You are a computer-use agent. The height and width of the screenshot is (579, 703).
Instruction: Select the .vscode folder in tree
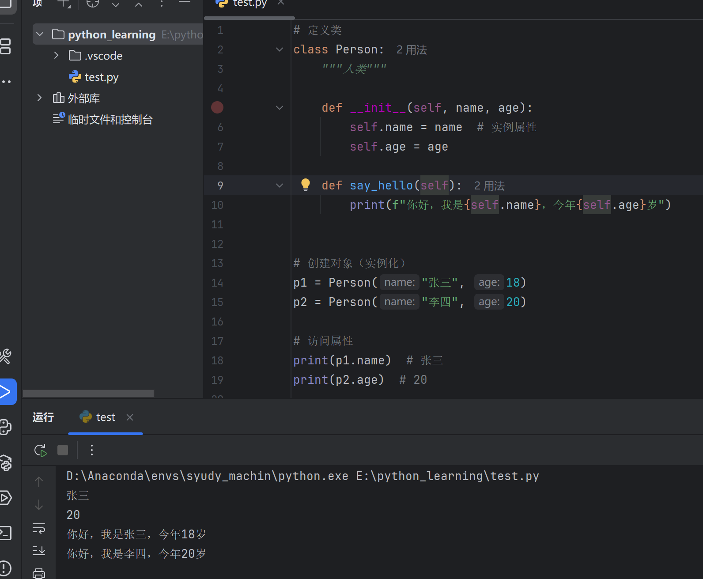coord(96,56)
